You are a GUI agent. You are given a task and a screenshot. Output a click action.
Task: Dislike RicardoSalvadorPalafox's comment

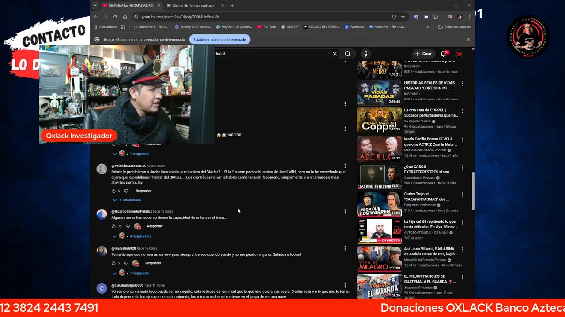coord(128,226)
